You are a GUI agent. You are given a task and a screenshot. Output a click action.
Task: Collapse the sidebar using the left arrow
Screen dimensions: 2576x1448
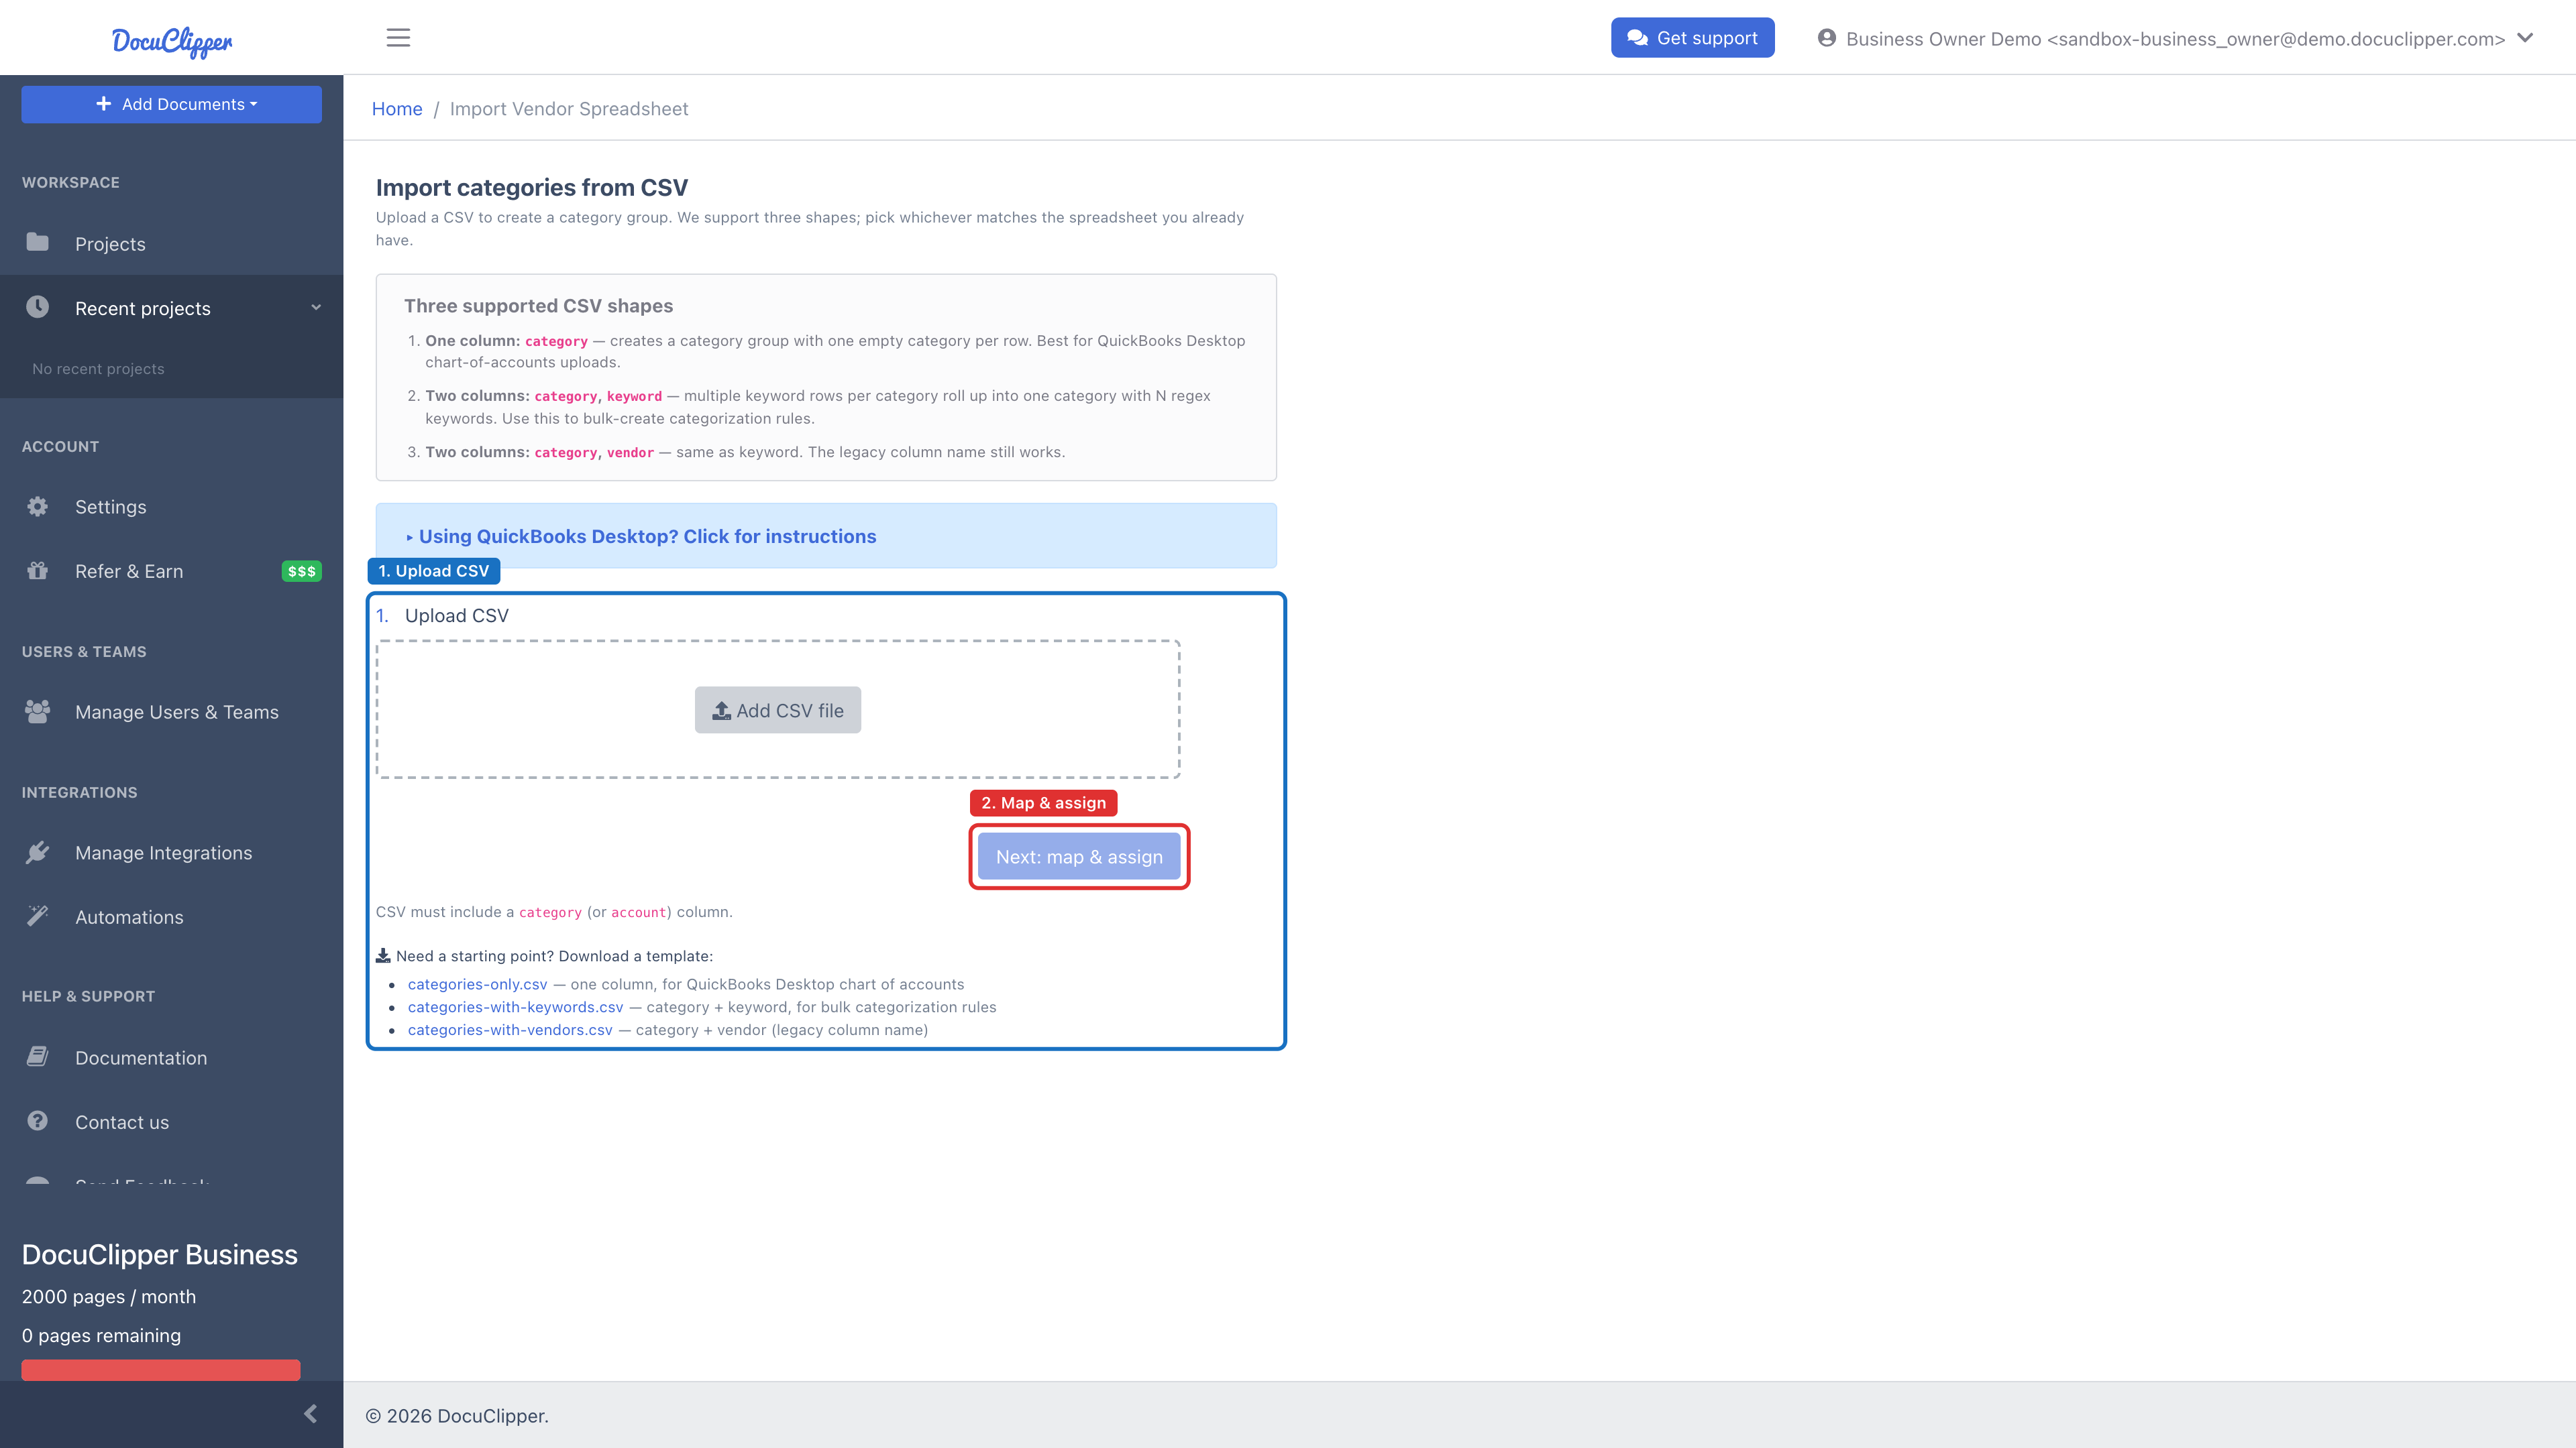[x=310, y=1414]
